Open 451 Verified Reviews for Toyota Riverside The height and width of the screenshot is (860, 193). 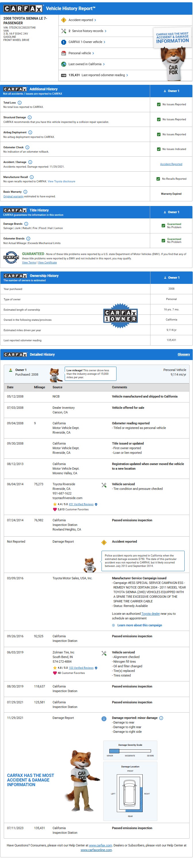click(x=81, y=504)
